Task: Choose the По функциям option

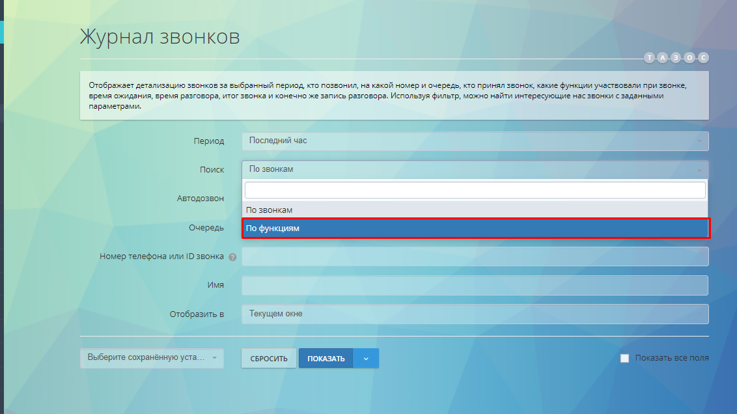Action: [475, 228]
